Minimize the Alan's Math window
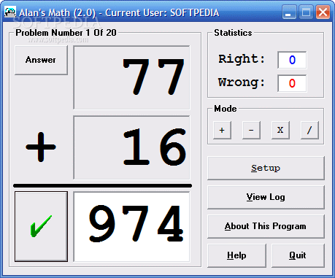Image resolution: width=335 pixels, height=278 pixels. point(289,12)
